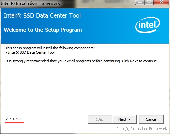Click the grayed-out < Back button
Viewport: 170px width, 134px height.
click(x=100, y=119)
